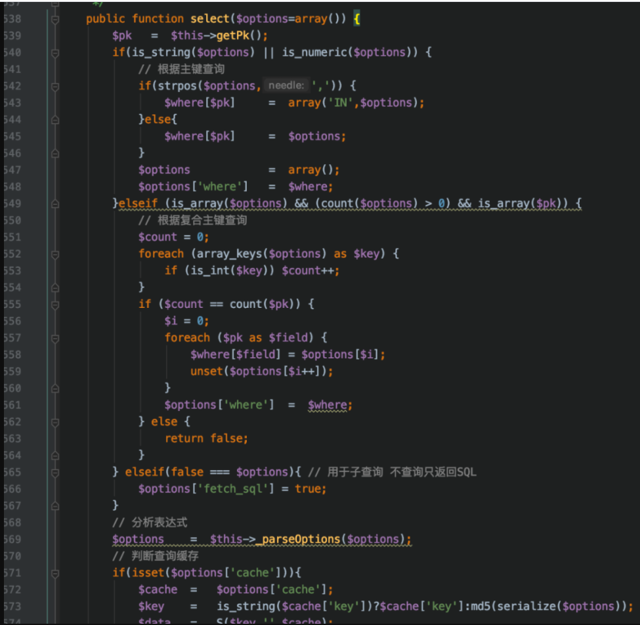The image size is (640, 625).
Task: Collapse the isset cache if block
Action: [x=55, y=574]
